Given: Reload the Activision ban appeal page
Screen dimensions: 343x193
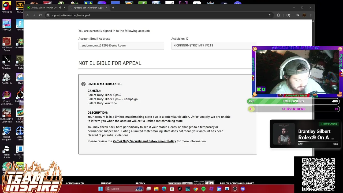Looking at the screenshot, I should (40, 15).
